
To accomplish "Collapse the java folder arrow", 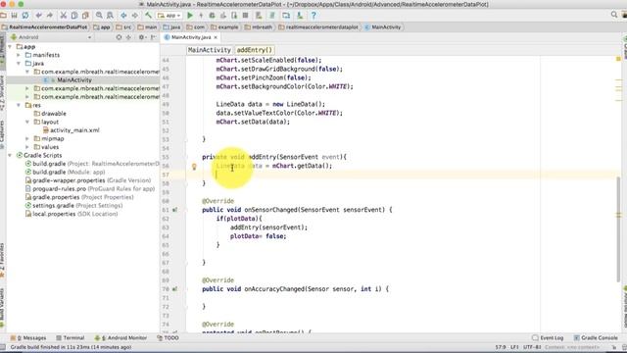I will 19,64.
